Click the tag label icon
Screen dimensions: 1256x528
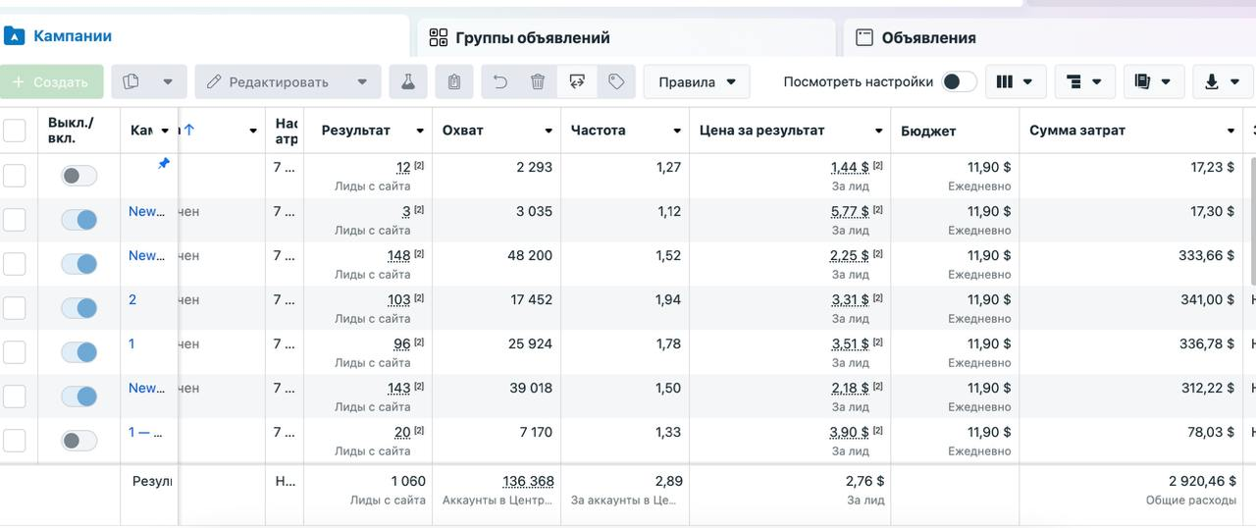[x=616, y=82]
